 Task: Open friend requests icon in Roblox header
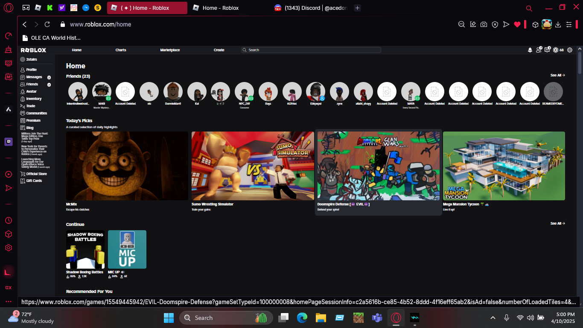(x=539, y=50)
